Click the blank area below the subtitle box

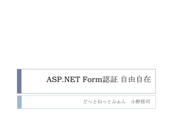click(86, 119)
